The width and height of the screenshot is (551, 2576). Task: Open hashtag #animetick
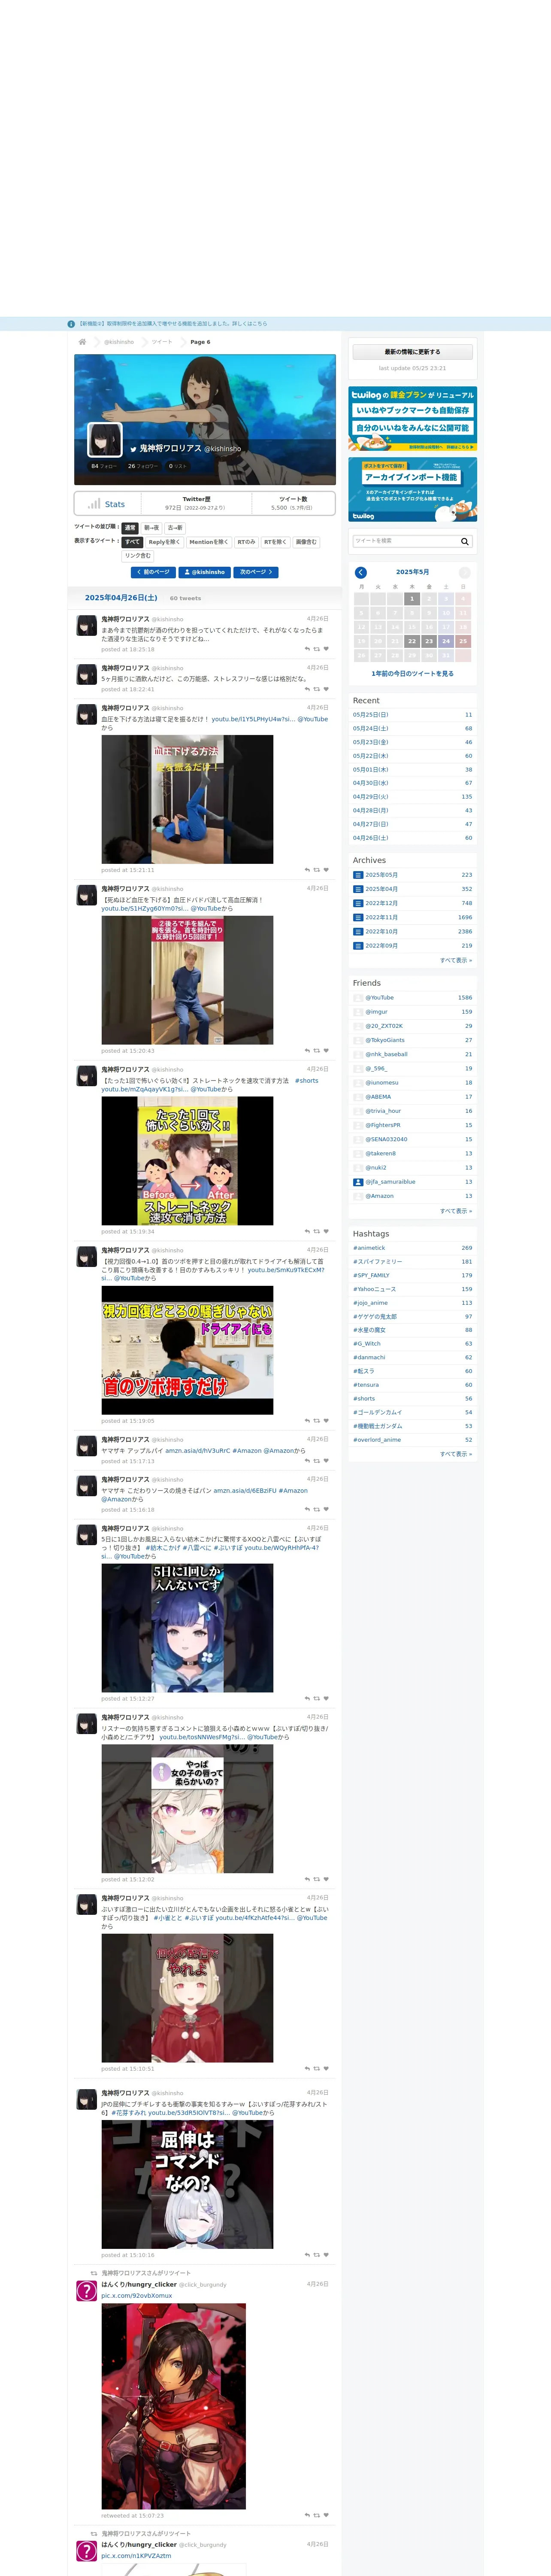click(369, 1248)
